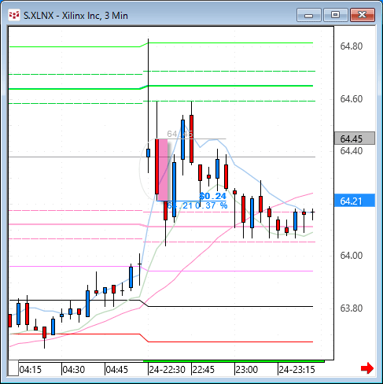The height and width of the screenshot is (384, 383).
Task: Select the pink highlighted measurement rectangle
Action: 163,170
